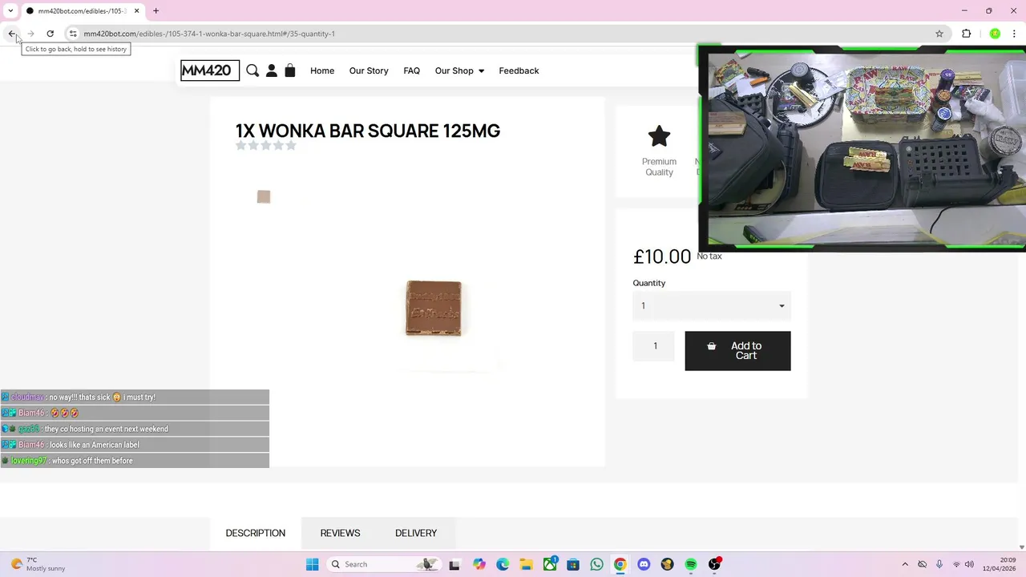
Task: Click the star rating under the product title
Action: pos(266,145)
